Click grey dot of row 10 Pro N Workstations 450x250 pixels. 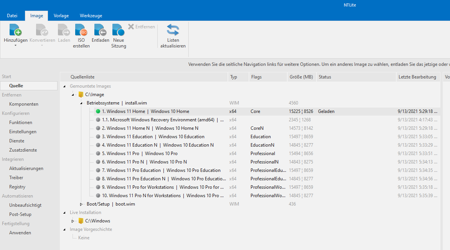98,196
